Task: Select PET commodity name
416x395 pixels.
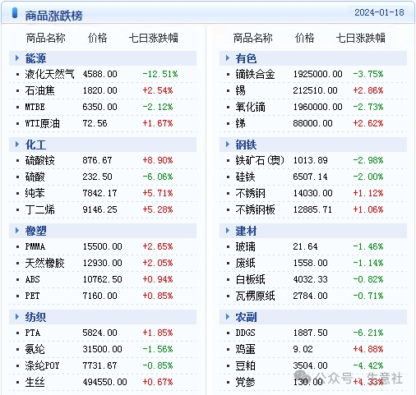Action: [x=32, y=296]
